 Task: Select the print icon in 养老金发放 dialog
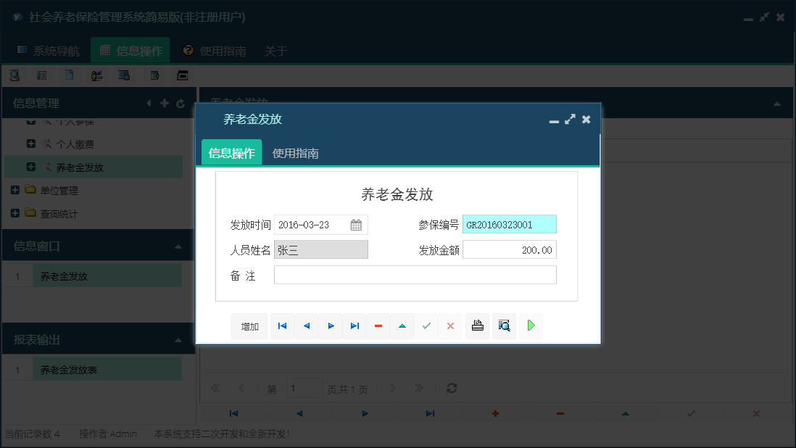pyautogui.click(x=477, y=325)
